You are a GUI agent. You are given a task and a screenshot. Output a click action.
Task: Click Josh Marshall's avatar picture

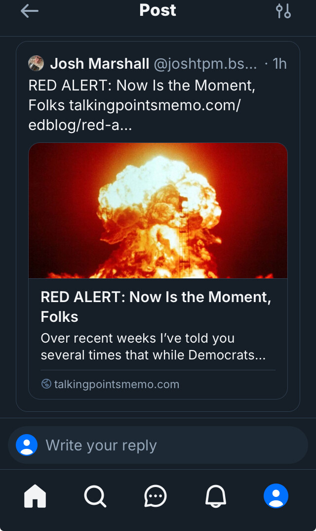(x=36, y=63)
